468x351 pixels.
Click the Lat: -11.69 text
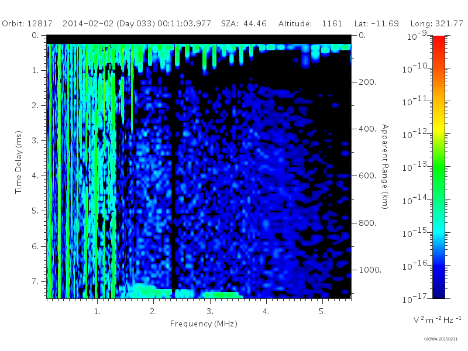(376, 23)
